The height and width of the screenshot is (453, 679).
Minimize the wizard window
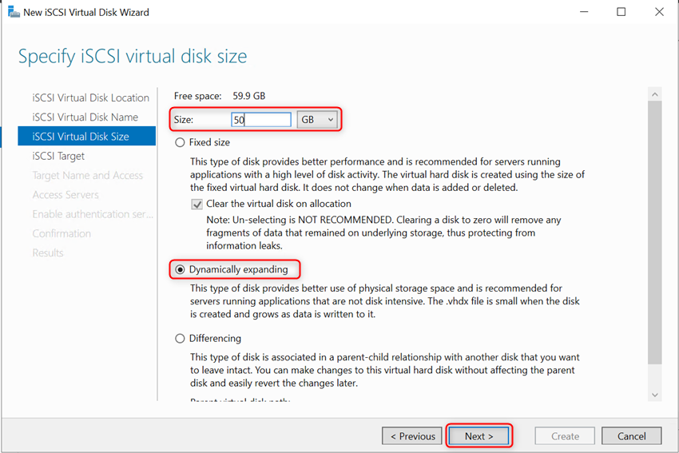[x=584, y=12]
